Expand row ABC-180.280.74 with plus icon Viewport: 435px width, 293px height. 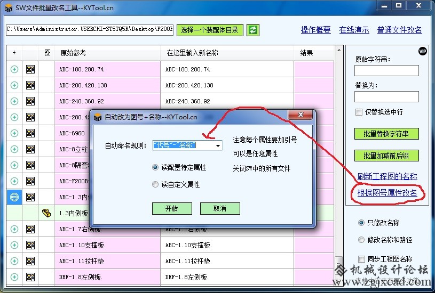[x=14, y=69]
